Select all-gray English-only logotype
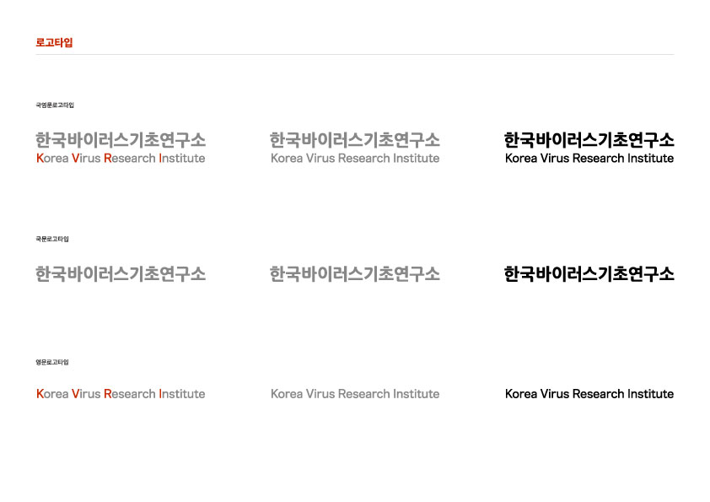This screenshot has width=710, height=502. click(355, 394)
